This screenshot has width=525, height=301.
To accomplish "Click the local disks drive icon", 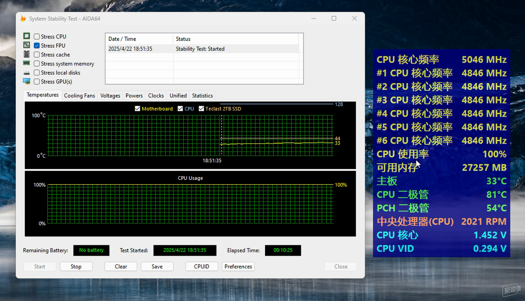I will pyautogui.click(x=27, y=73).
